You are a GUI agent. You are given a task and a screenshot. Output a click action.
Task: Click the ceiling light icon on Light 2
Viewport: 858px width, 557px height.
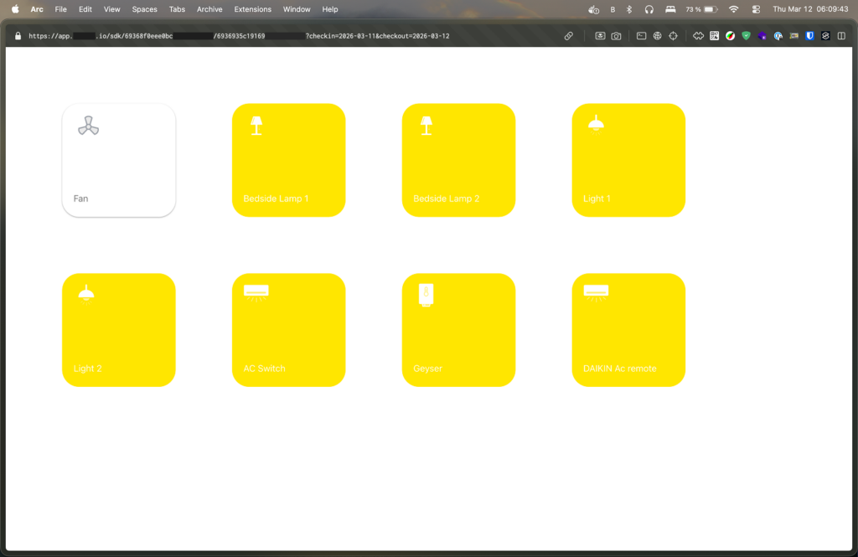point(85,292)
